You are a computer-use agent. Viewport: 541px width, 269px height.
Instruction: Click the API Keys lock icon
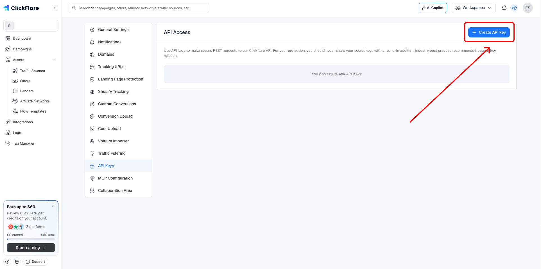coord(92,166)
